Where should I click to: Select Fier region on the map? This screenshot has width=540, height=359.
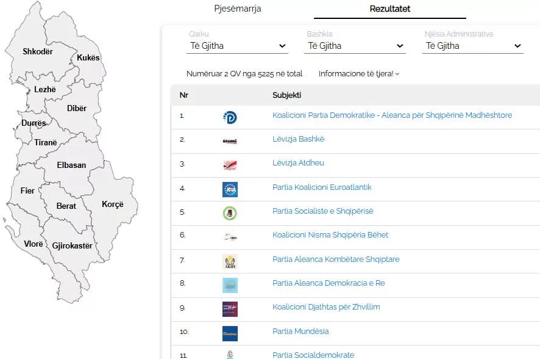(27, 191)
